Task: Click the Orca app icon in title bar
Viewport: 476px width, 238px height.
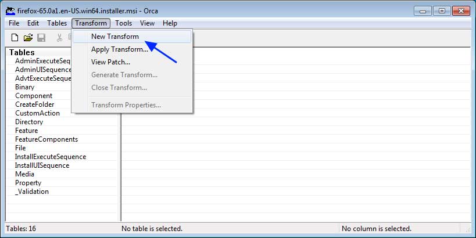Action: tap(10, 11)
